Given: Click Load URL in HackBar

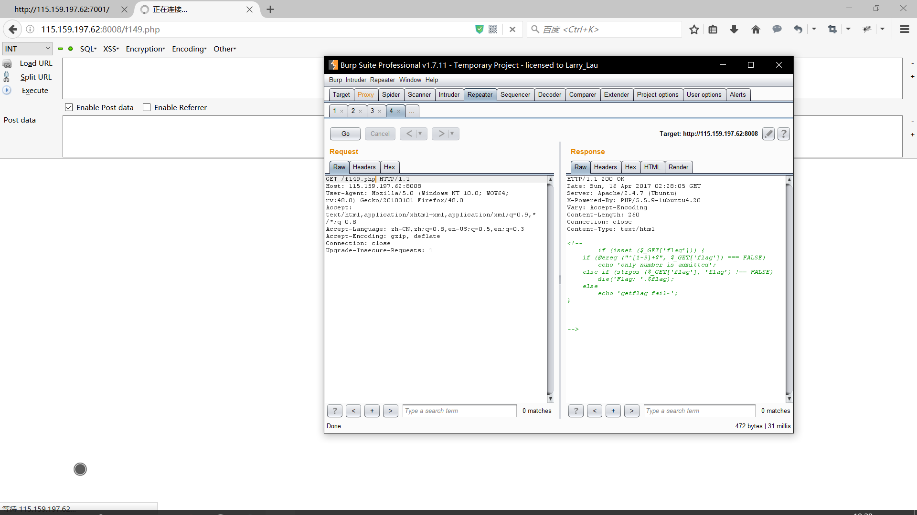Looking at the screenshot, I should (x=36, y=63).
